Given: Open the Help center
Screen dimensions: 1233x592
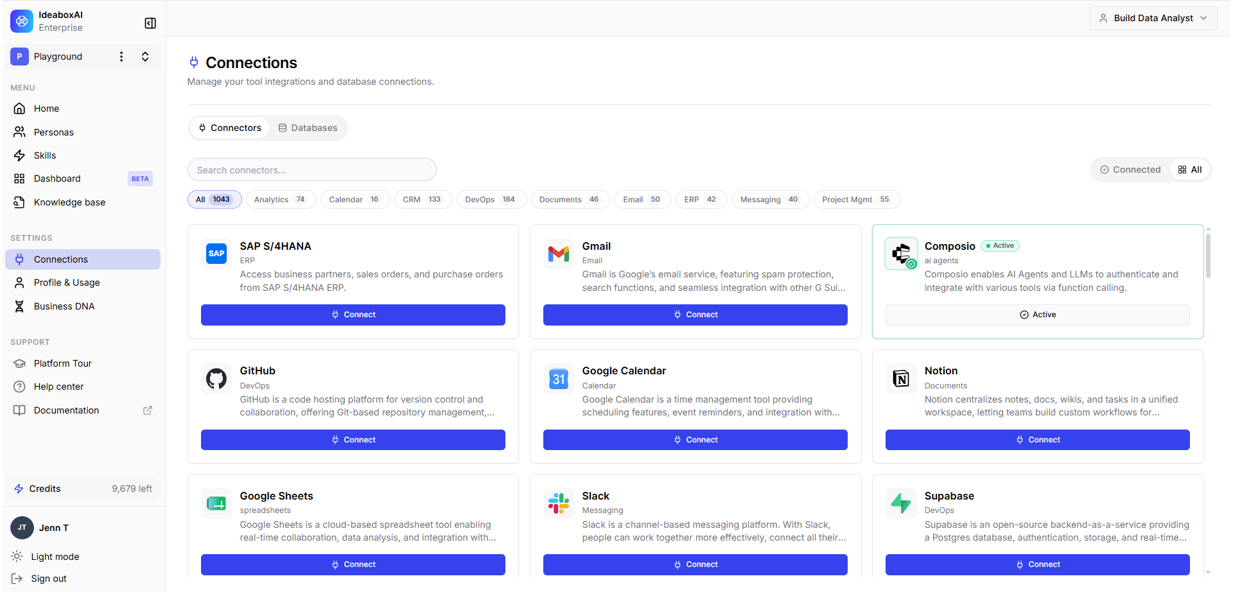Looking at the screenshot, I should 82,387.
